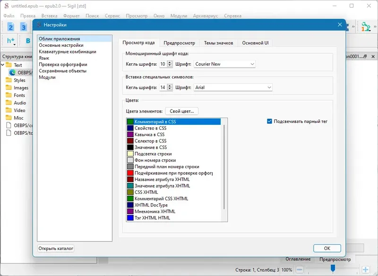The width and height of the screenshot is (378, 276).
Task: Select the Комментарий в CSS green swatch
Action: [x=130, y=121]
